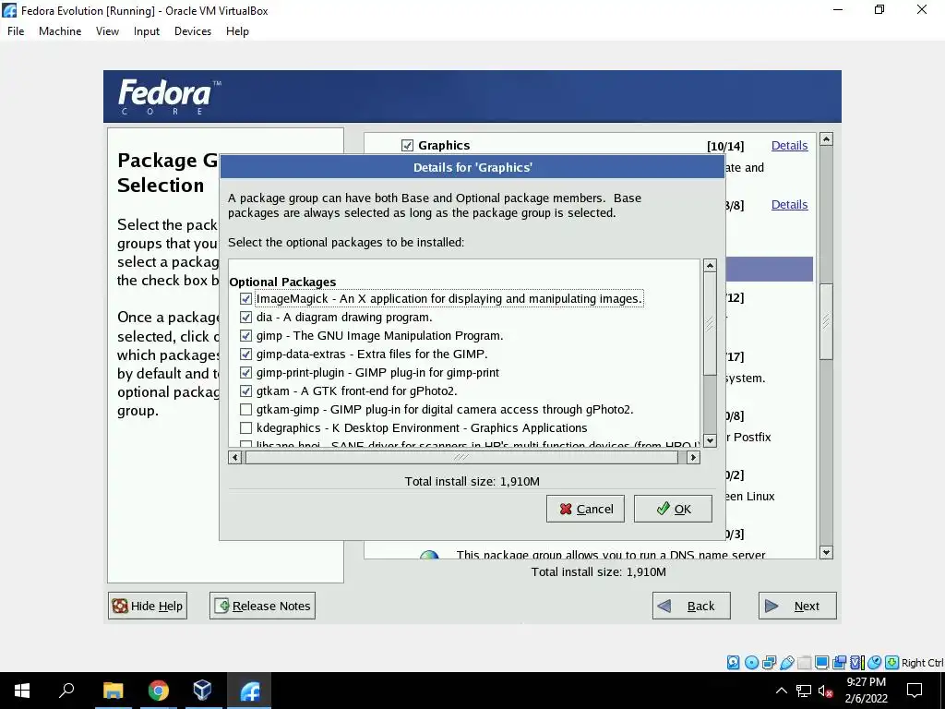Proceed with the Next button
Screen dimensions: 945x709
[797, 606]
